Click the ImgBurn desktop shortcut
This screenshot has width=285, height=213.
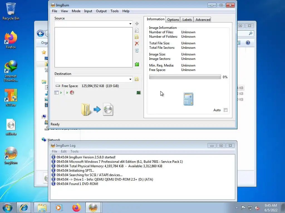(x=11, y=155)
